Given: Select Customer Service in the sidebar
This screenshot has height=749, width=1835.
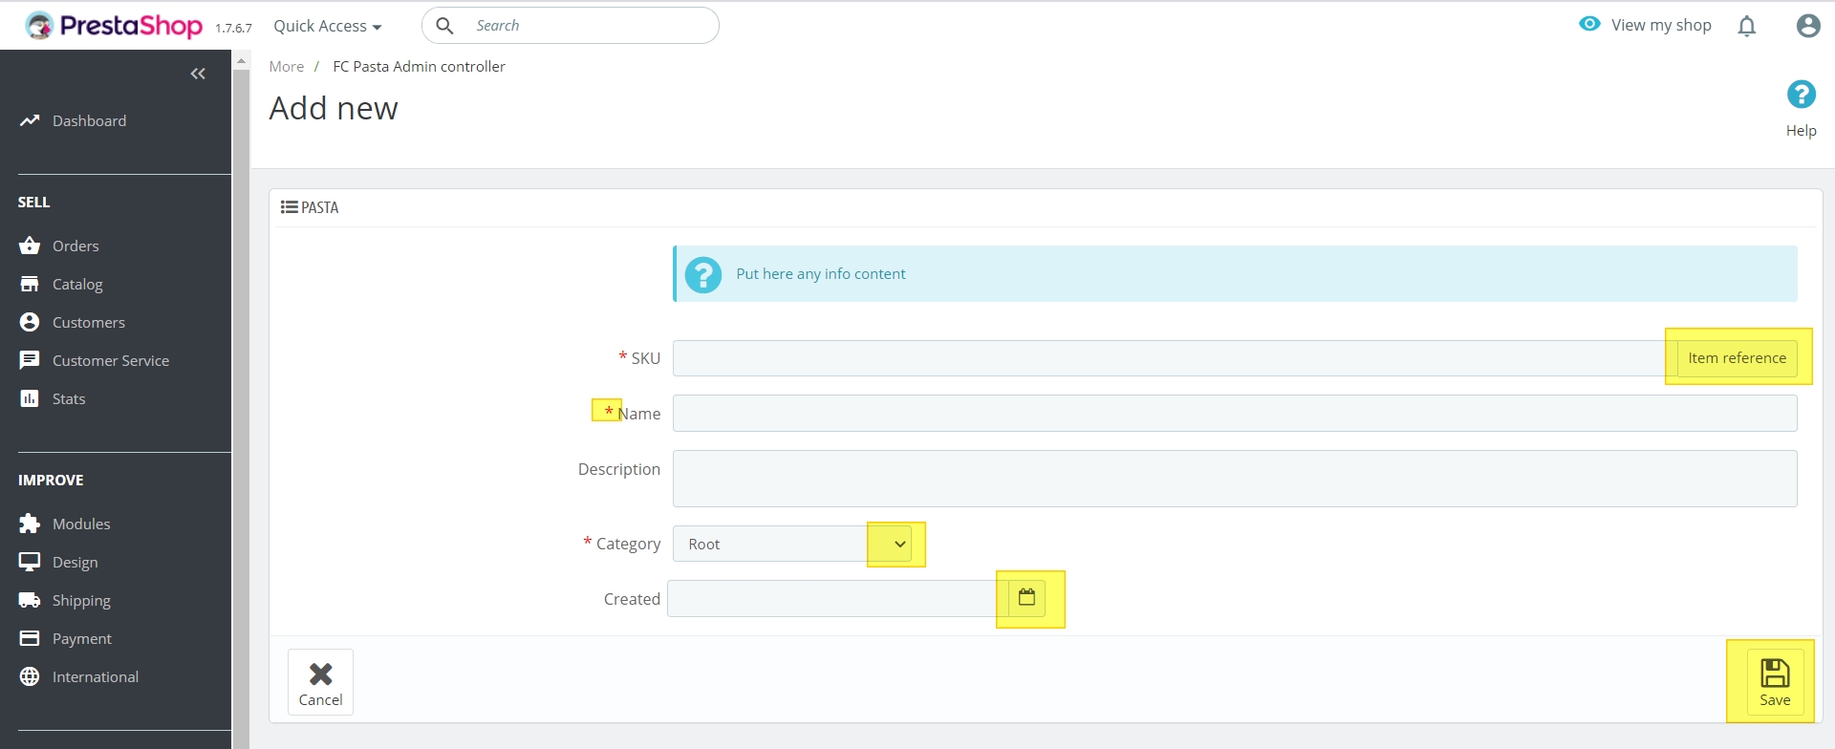Looking at the screenshot, I should 111,360.
